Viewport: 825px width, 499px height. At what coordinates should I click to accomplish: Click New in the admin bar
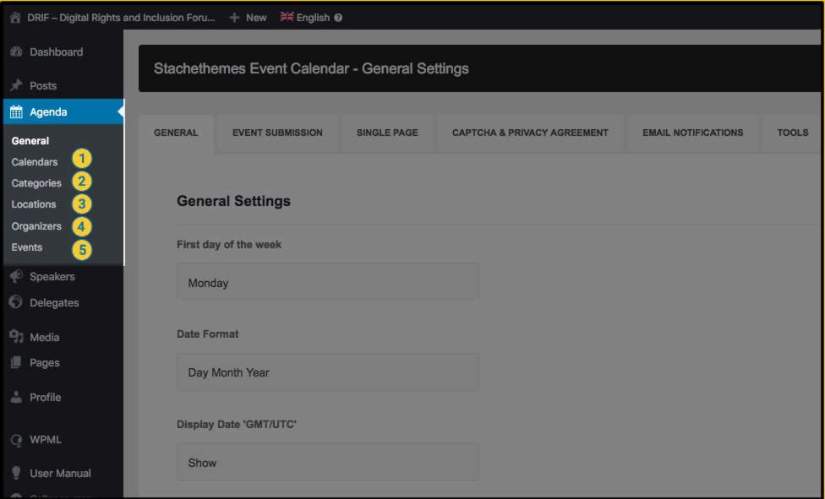[248, 17]
